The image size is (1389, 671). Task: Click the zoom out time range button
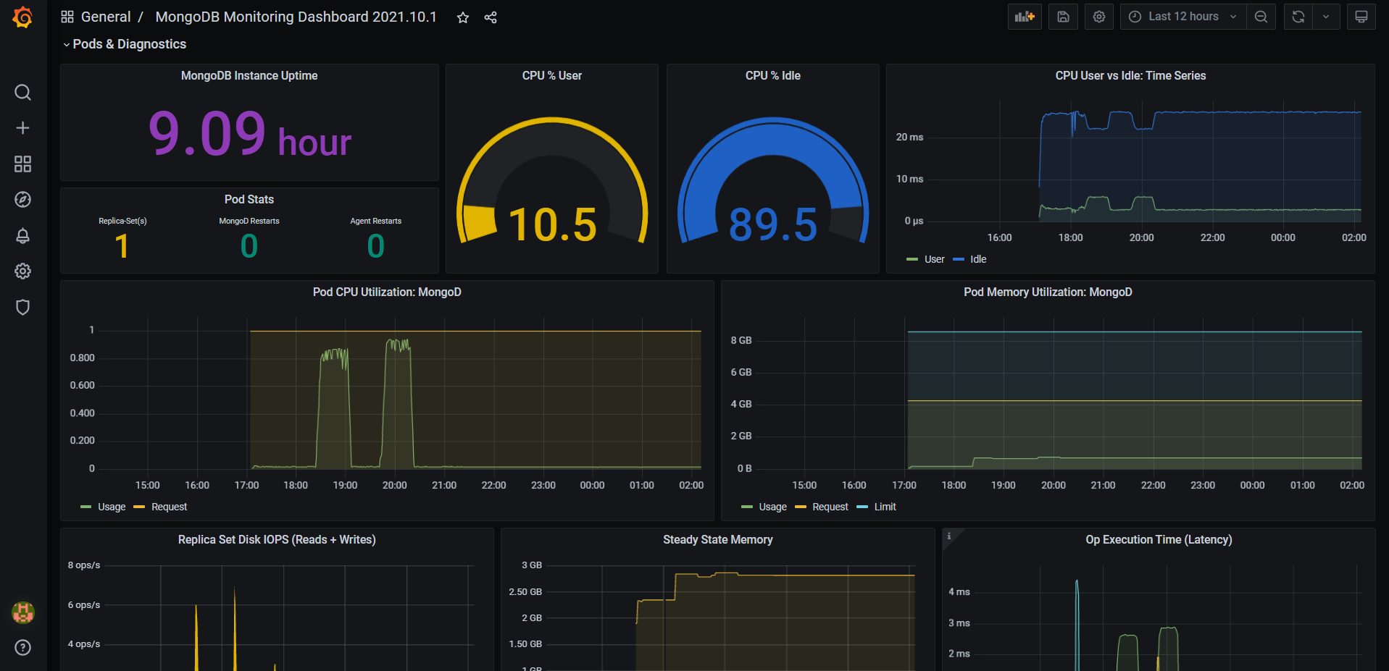[1261, 17]
